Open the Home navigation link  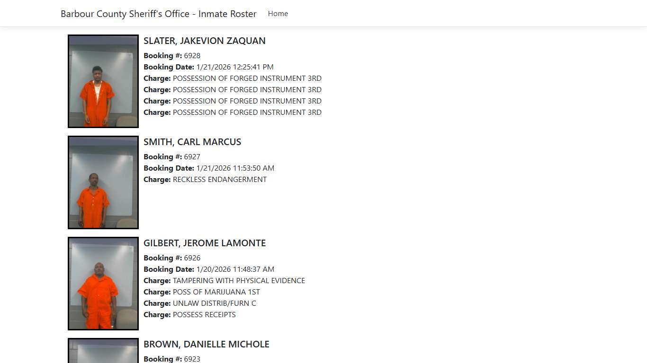[x=278, y=13]
